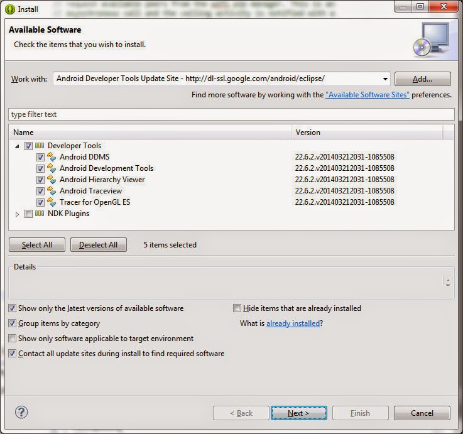Click the install wizard computer and CD graphic

pos(432,40)
